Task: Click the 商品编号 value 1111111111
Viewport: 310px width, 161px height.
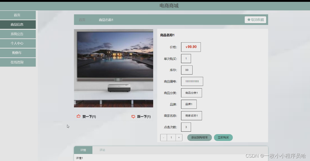Action: (x=192, y=82)
